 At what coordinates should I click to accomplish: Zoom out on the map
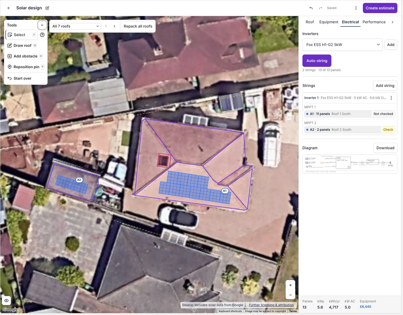pyautogui.click(x=290, y=295)
